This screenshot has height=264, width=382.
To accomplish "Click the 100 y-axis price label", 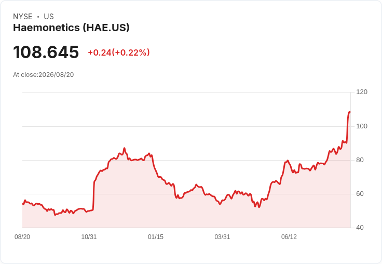I will tap(362, 126).
